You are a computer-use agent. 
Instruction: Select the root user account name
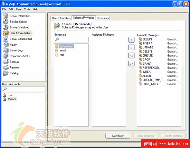click(10, 95)
